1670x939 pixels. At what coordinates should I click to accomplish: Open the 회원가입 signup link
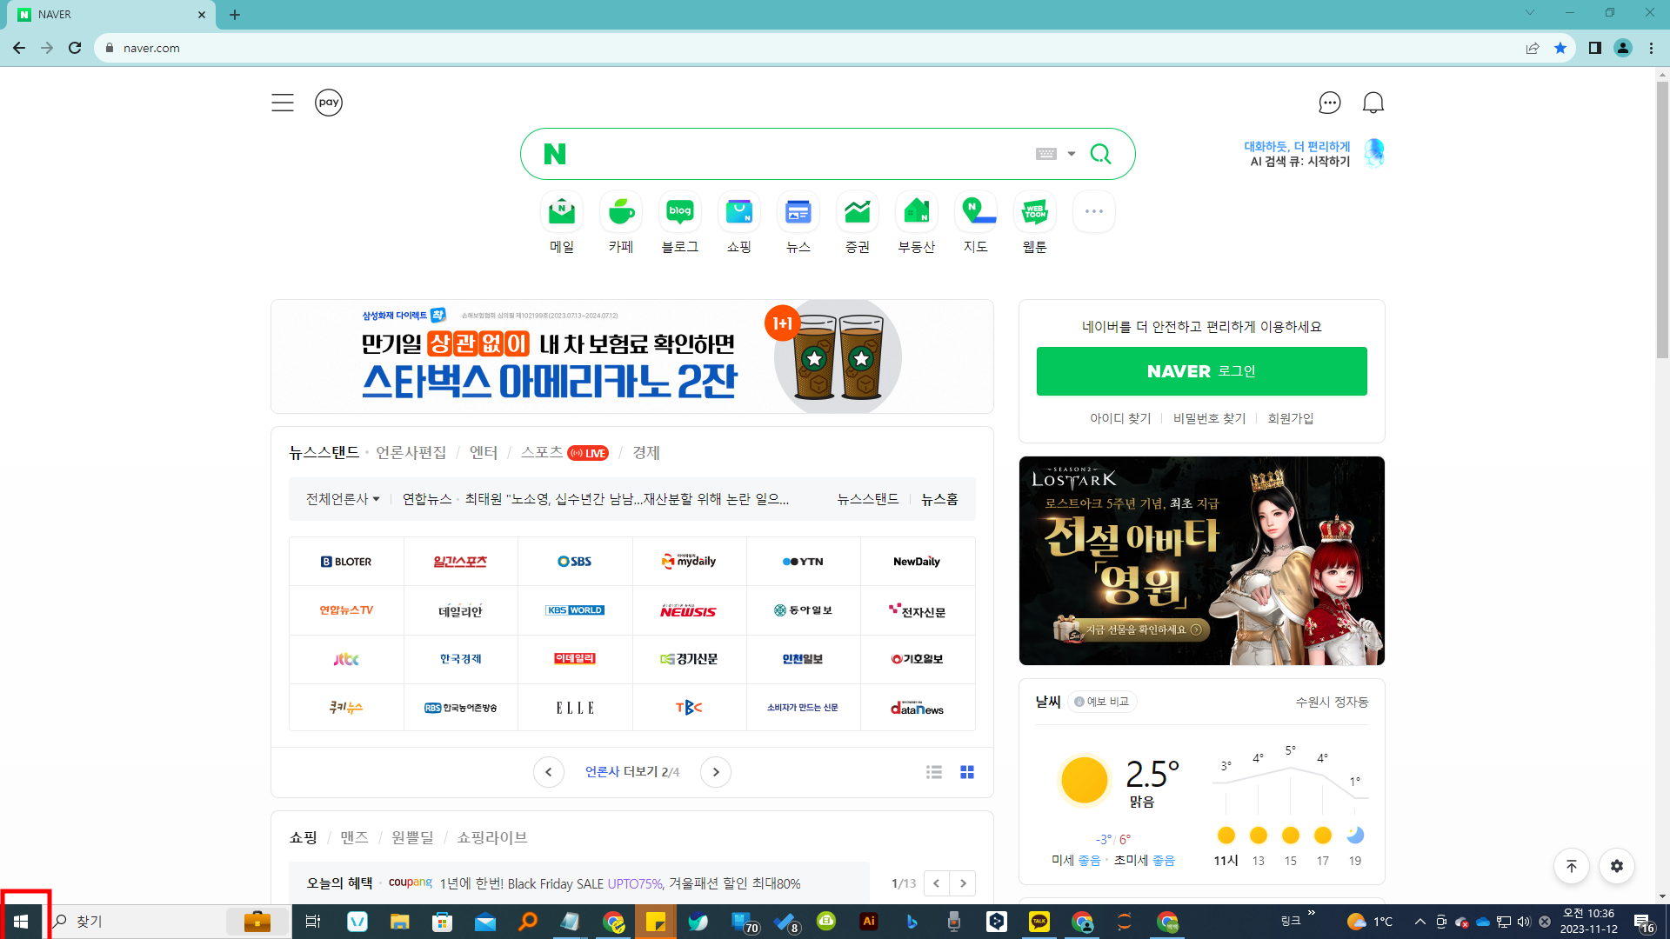point(1290,418)
